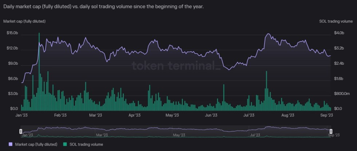Image resolution: width=357 pixels, height=151 pixels.
Task: Click the May '23 label on main x-axis
Action: [x=172, y=115]
